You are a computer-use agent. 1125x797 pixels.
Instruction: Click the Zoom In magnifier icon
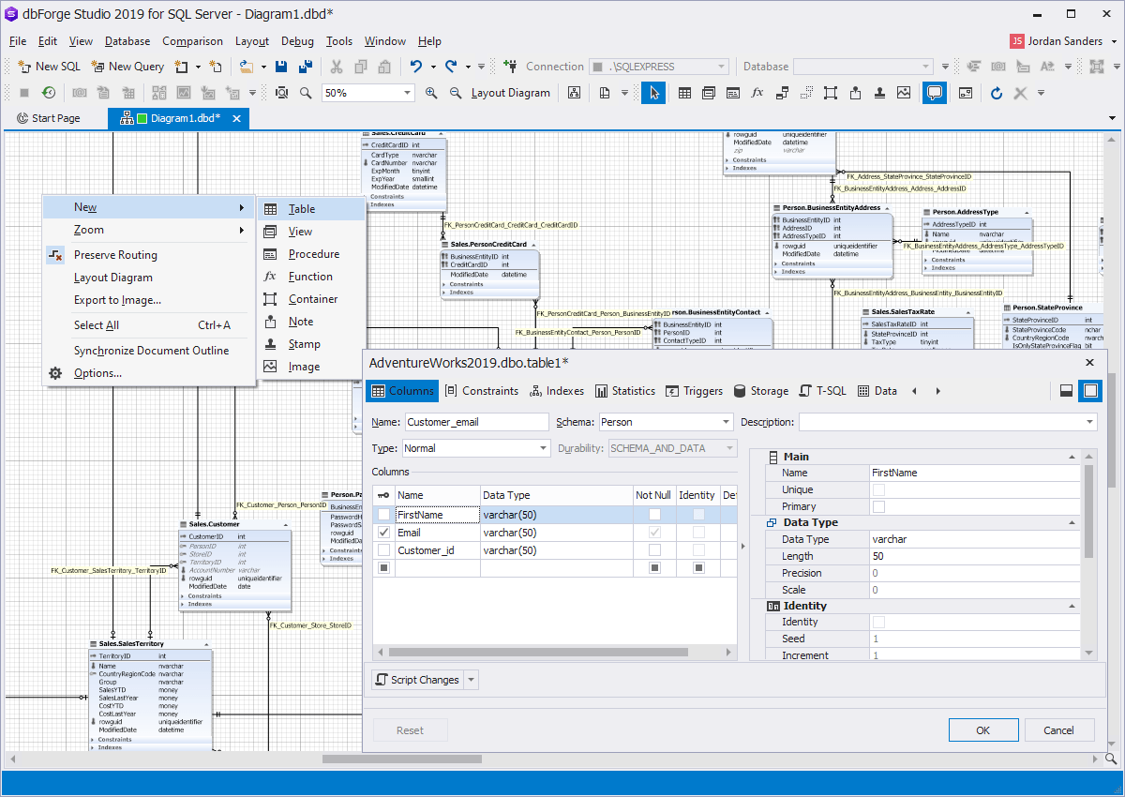432,93
